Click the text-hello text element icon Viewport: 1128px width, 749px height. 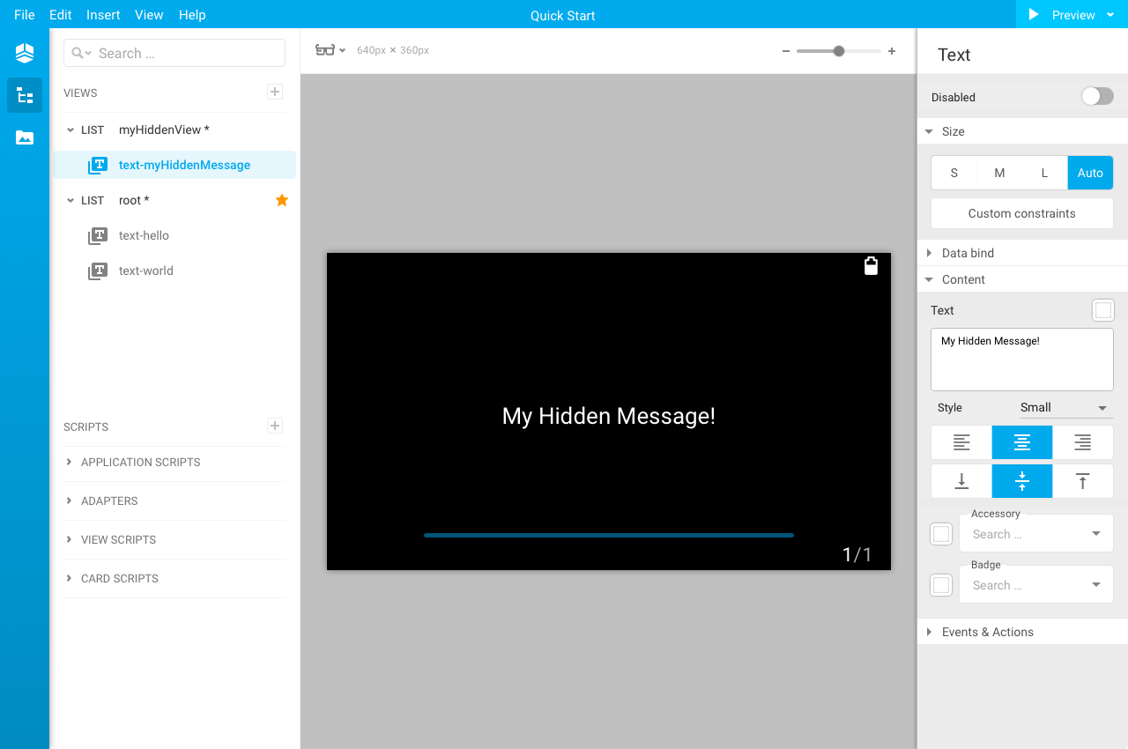(98, 235)
